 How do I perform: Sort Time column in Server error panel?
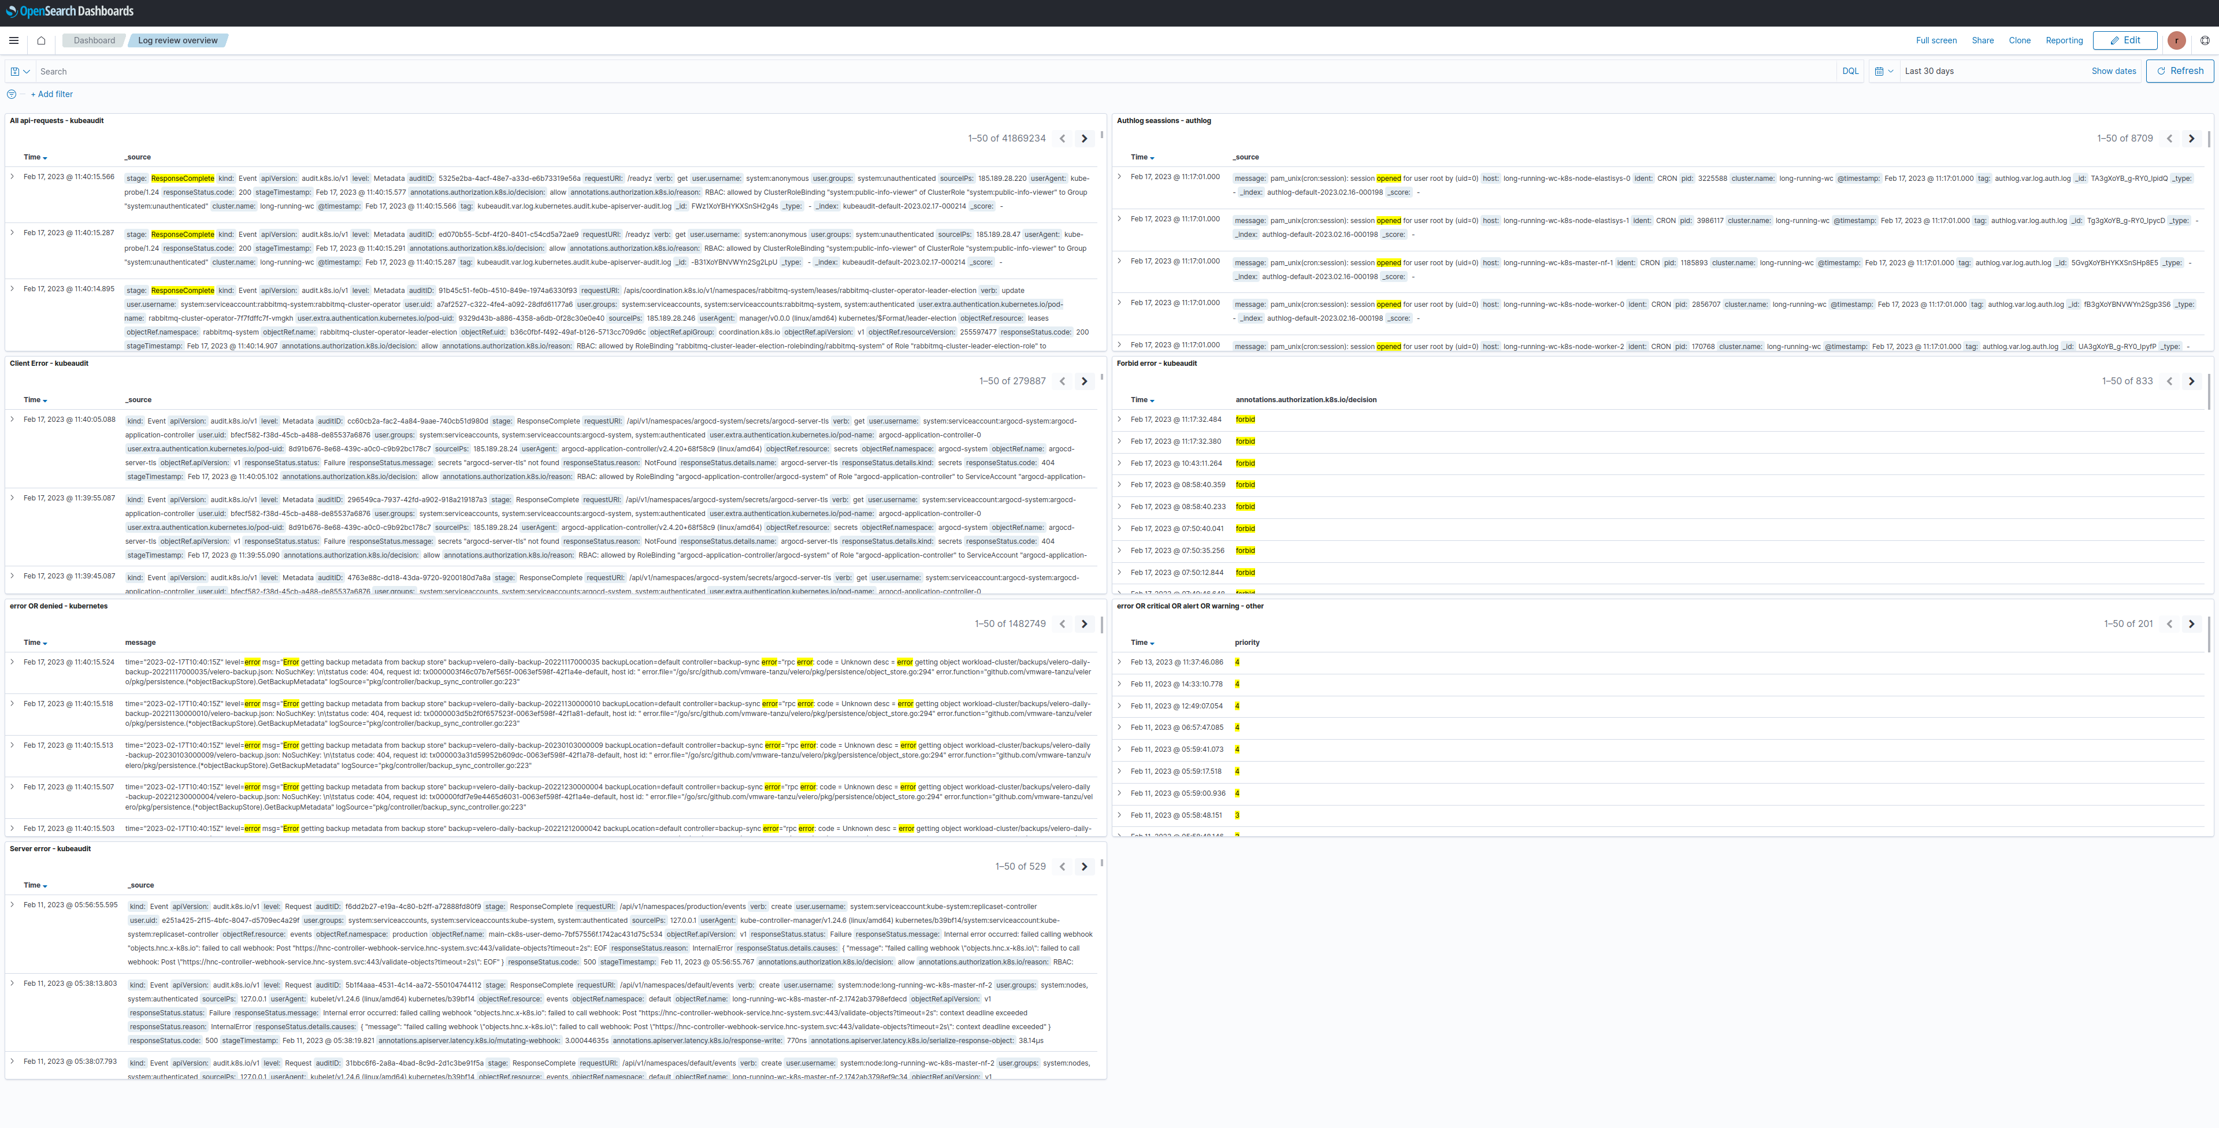(x=35, y=885)
